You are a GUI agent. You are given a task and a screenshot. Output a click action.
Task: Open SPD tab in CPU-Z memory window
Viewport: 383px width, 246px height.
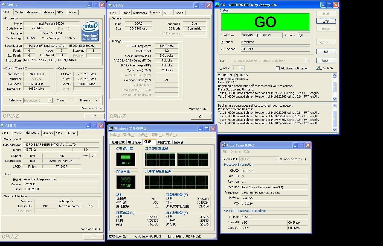coord(167,13)
